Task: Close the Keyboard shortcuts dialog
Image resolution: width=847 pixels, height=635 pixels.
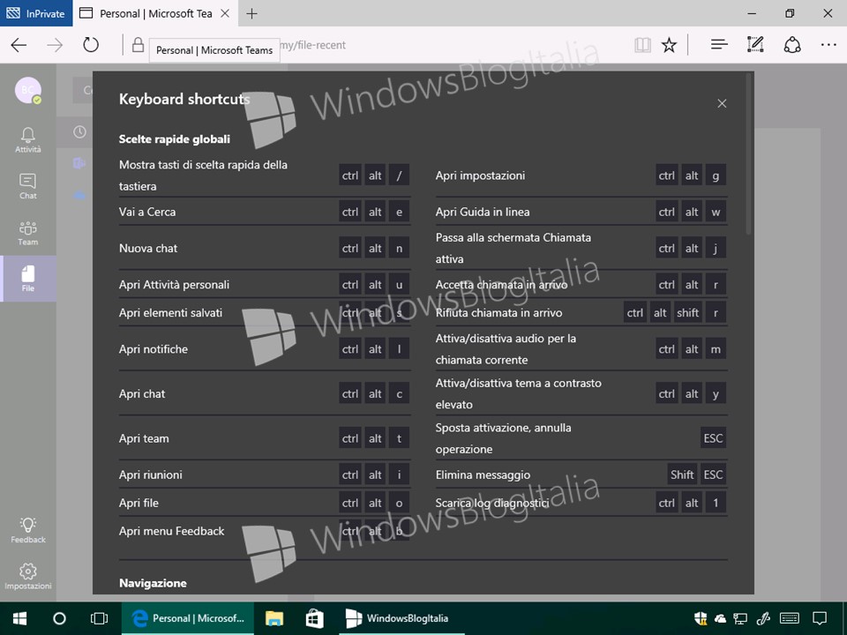Action: tap(722, 103)
